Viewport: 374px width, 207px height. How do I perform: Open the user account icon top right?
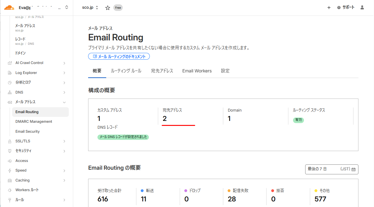(362, 7)
